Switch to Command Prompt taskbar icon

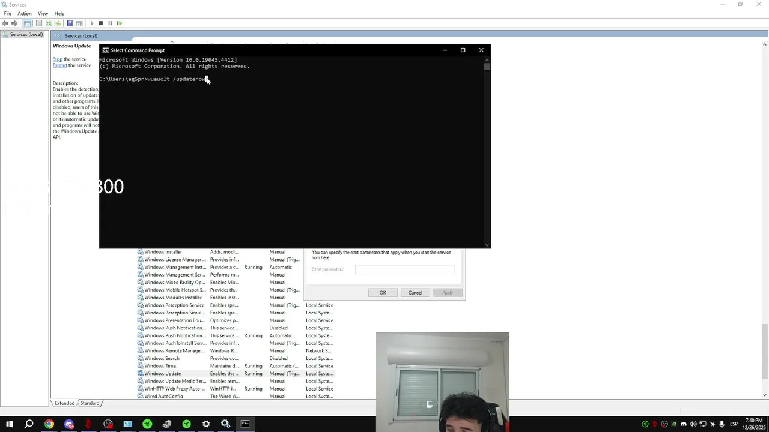coord(245,424)
